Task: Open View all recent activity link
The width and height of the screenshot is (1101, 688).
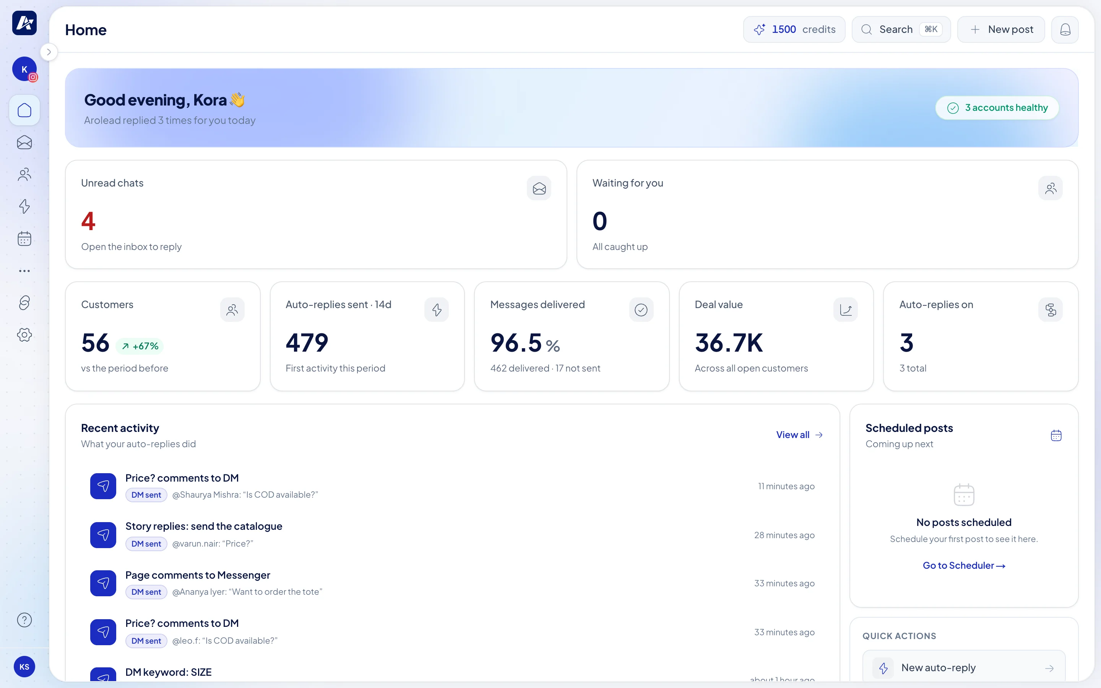Action: [799, 435]
